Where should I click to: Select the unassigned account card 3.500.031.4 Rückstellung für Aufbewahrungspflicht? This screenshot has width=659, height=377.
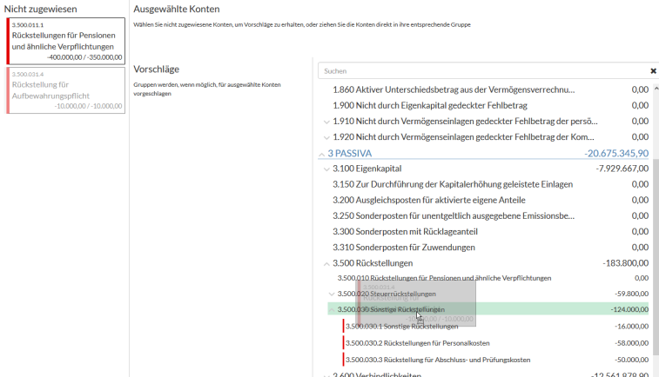pyautogui.click(x=66, y=90)
